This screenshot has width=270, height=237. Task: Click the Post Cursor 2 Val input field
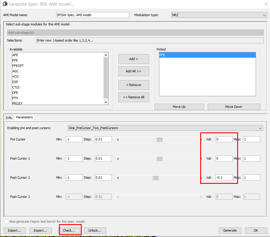pyautogui.click(x=224, y=178)
